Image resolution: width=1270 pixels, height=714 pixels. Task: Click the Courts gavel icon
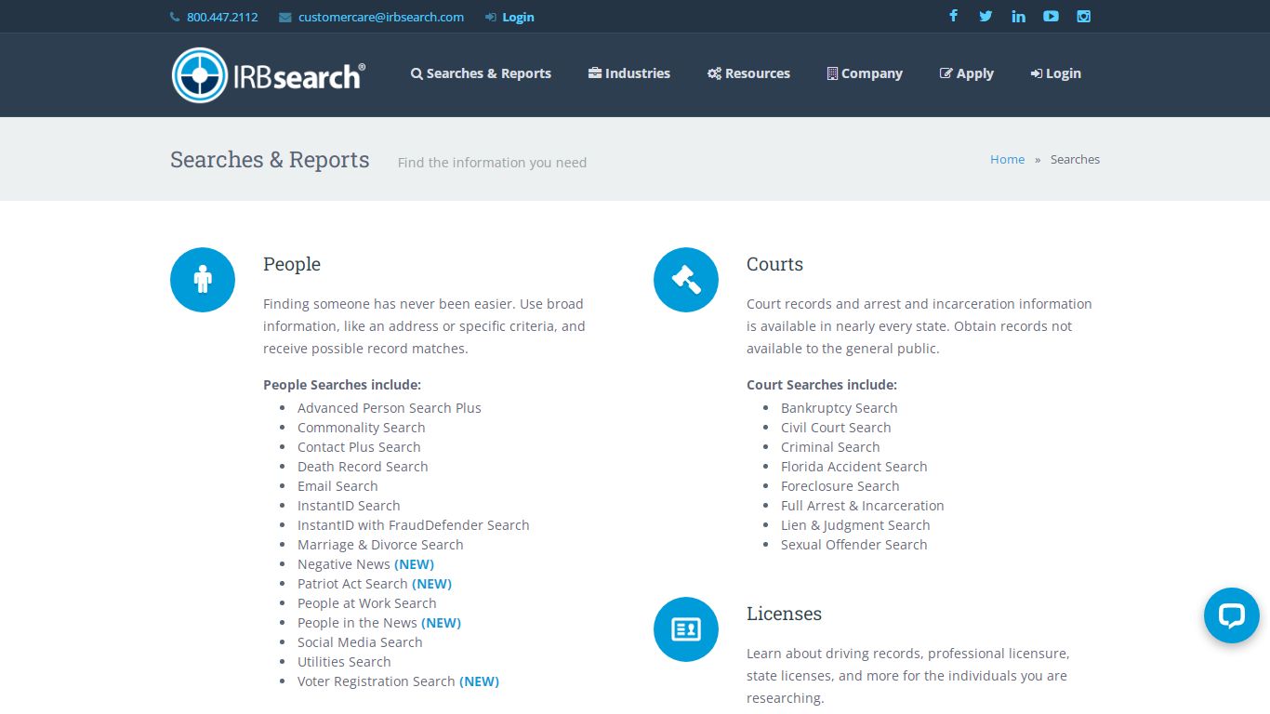686,280
